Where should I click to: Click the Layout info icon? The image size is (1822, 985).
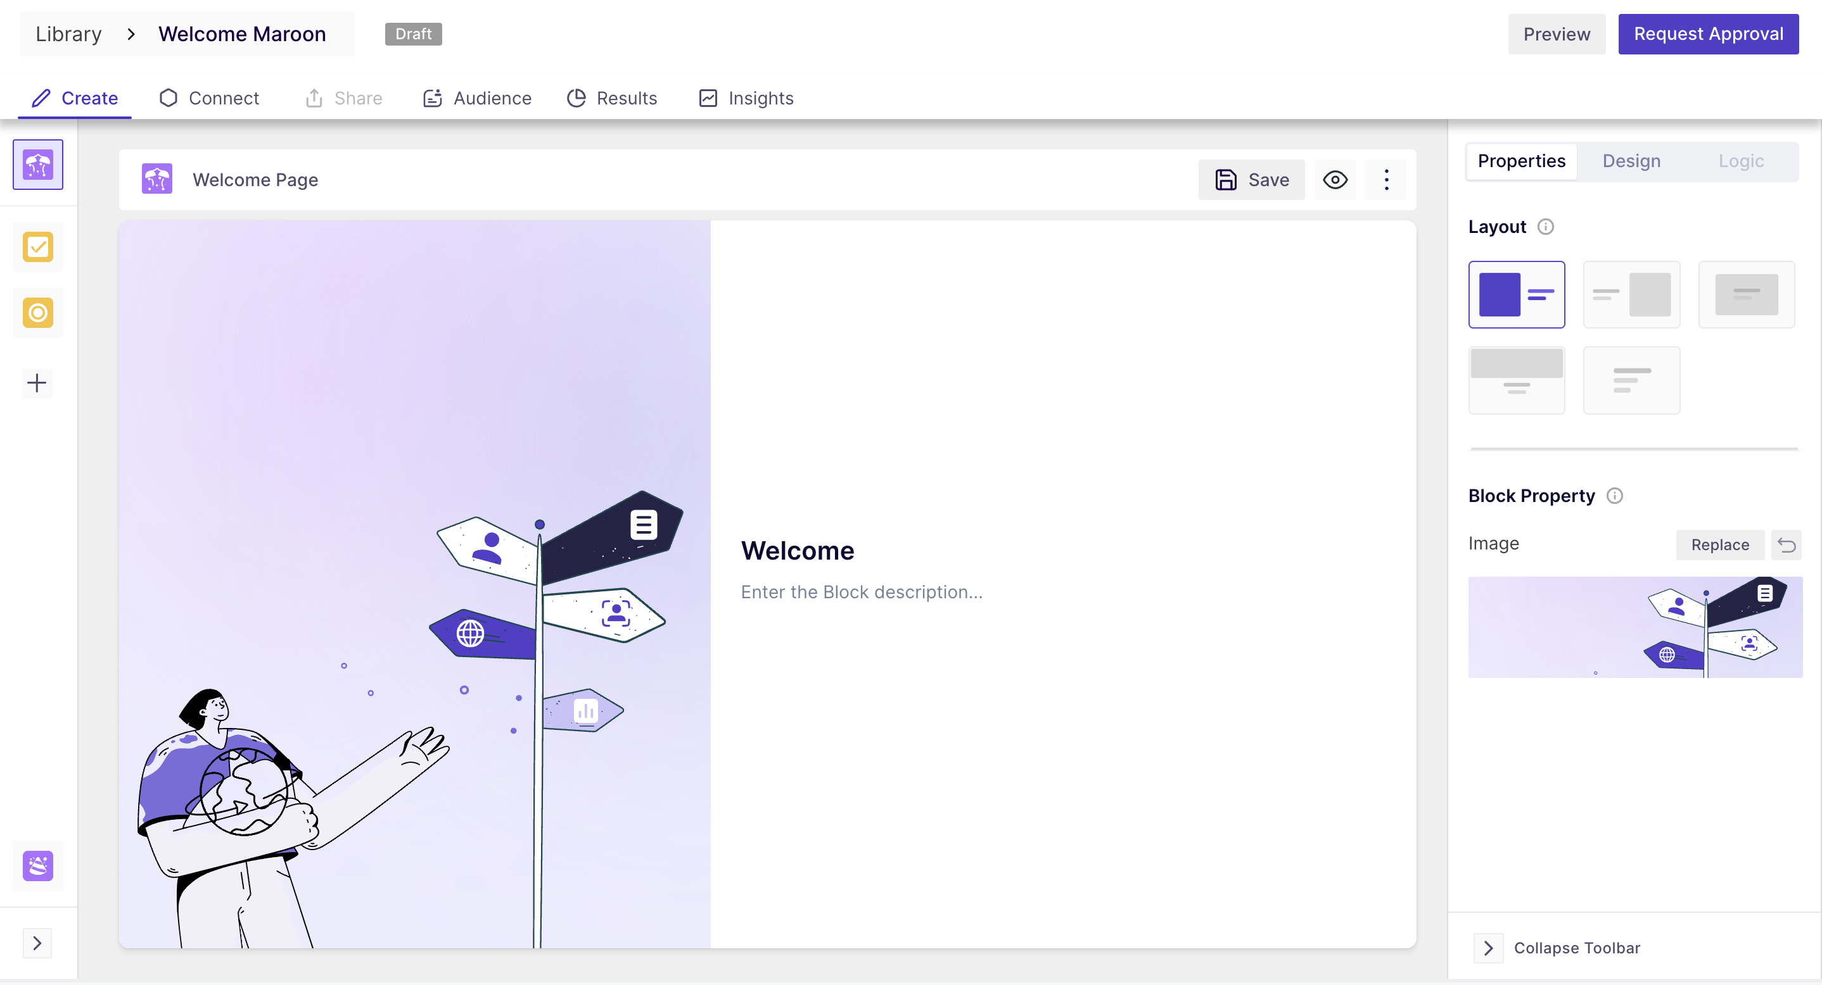coord(1545,227)
